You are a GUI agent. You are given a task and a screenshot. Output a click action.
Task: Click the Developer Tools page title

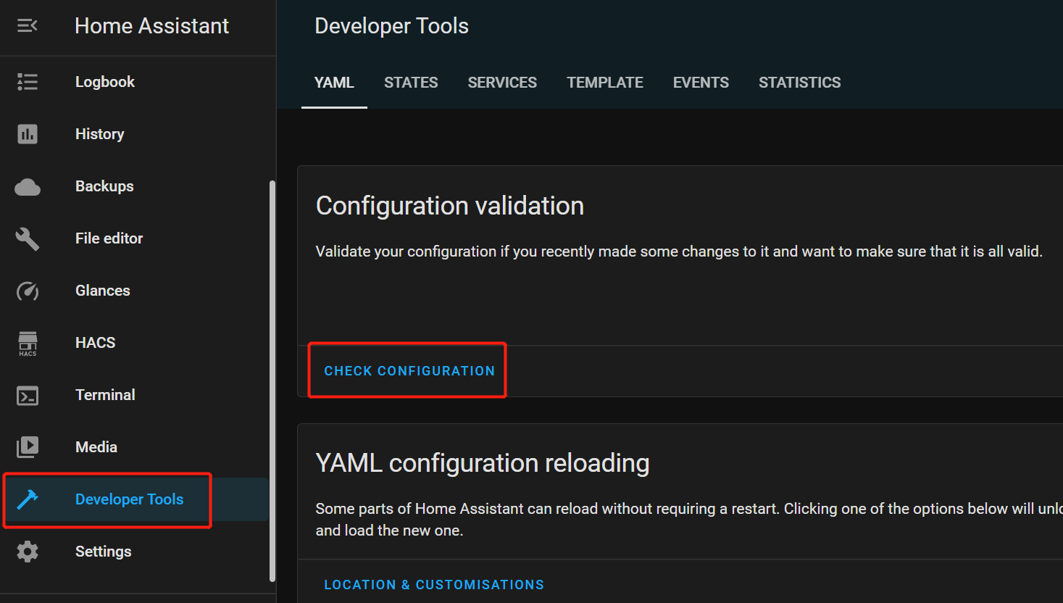pos(392,26)
